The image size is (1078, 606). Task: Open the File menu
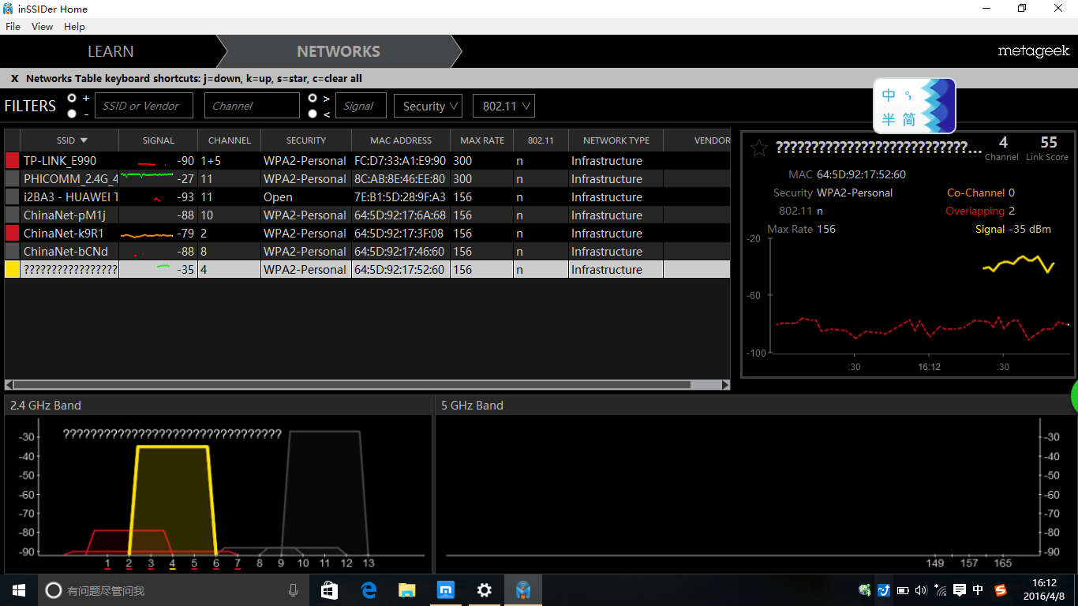click(13, 26)
